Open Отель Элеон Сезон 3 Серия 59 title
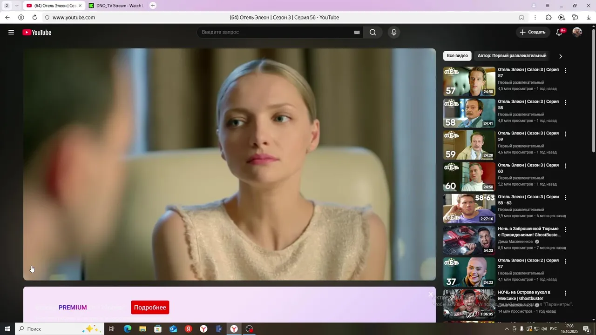 528,136
